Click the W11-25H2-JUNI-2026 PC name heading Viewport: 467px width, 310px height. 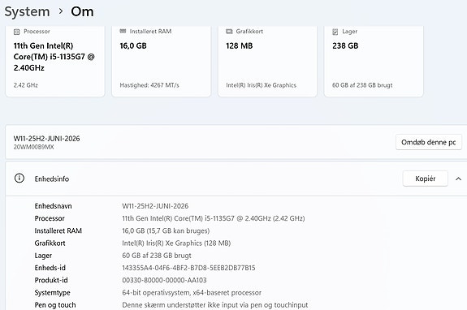tap(47, 139)
